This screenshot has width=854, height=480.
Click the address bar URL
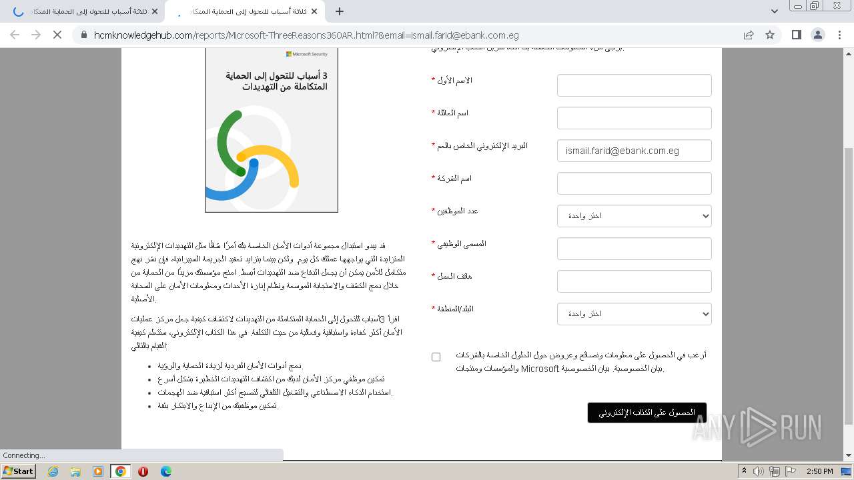[x=306, y=35]
